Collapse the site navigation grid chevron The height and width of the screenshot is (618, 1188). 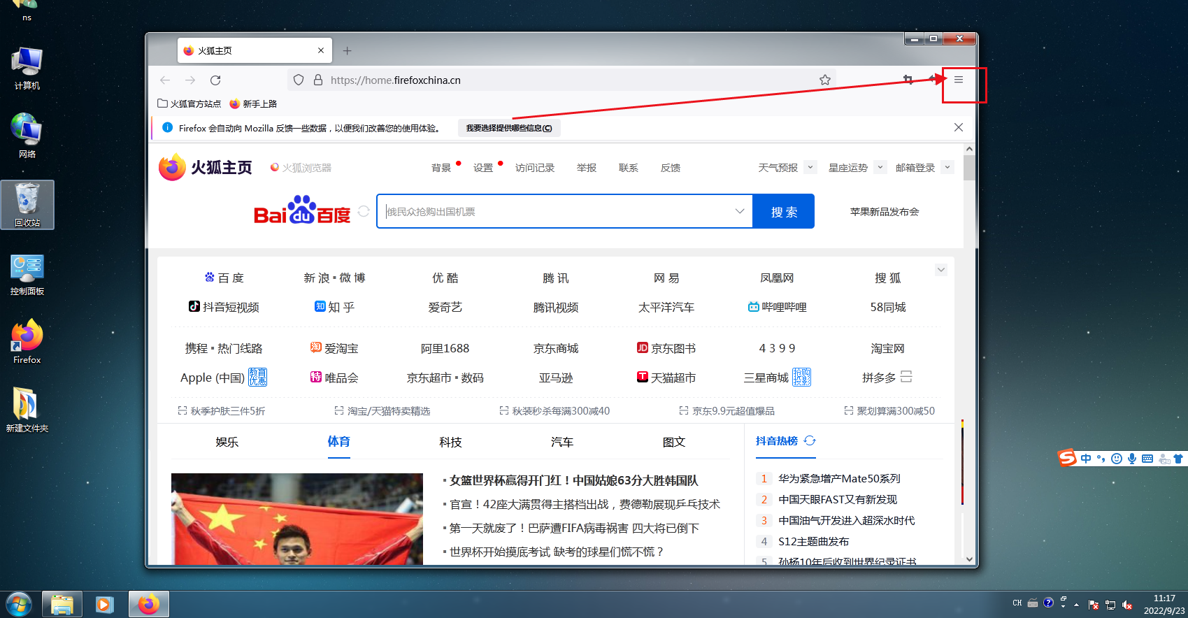[x=941, y=270]
